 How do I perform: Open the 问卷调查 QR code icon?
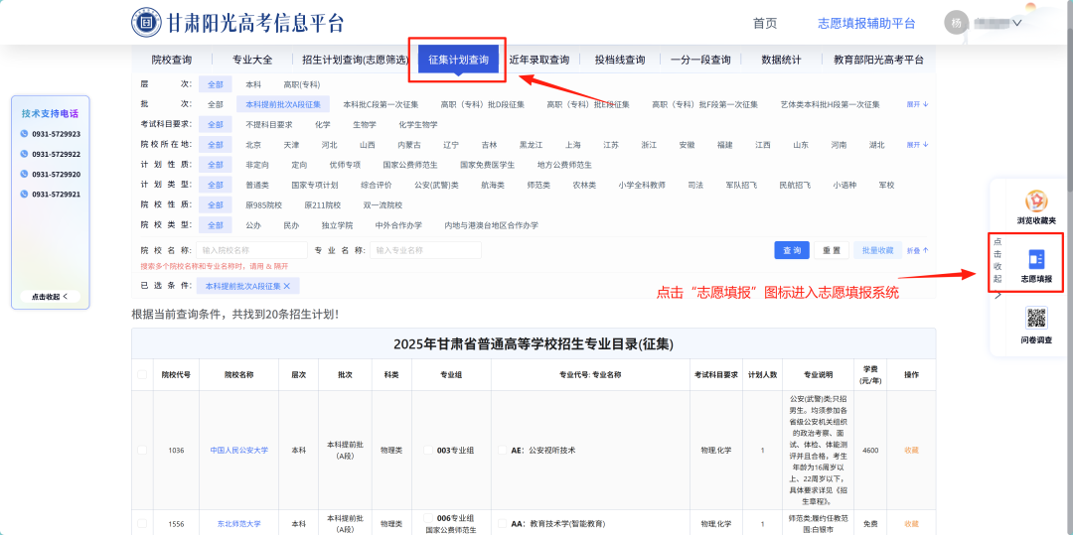(x=1036, y=319)
